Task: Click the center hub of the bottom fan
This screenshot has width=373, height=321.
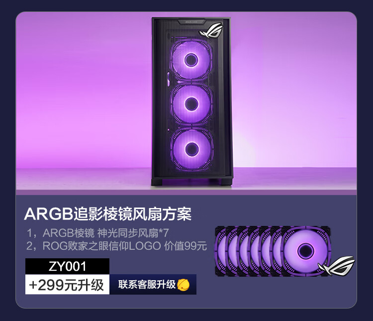Action: pos(192,149)
